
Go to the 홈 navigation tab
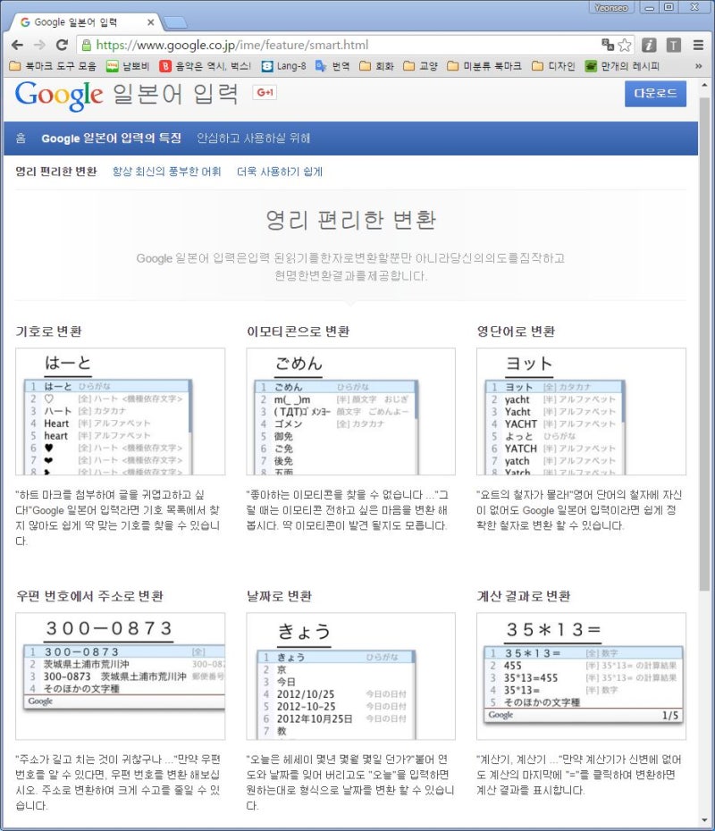[x=21, y=138]
